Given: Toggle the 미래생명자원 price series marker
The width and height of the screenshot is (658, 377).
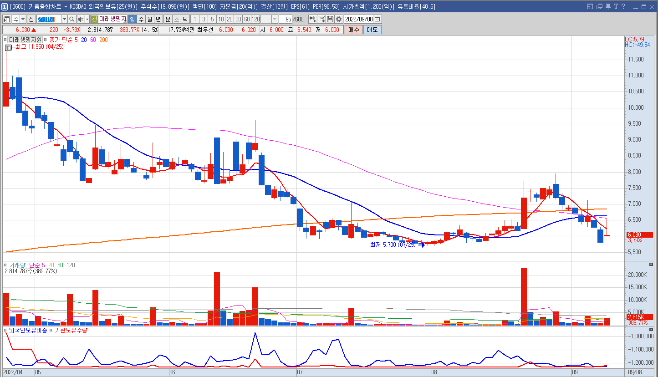Looking at the screenshot, I should click(5, 40).
